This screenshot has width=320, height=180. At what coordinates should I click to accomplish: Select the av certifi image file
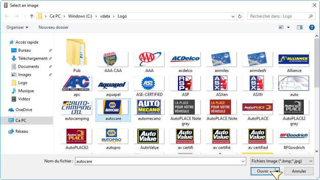tap(185, 136)
